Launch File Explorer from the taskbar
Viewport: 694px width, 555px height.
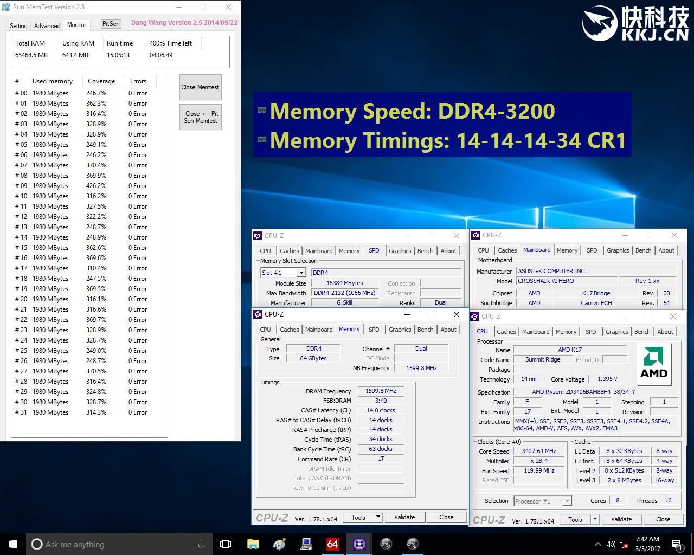[x=253, y=544]
